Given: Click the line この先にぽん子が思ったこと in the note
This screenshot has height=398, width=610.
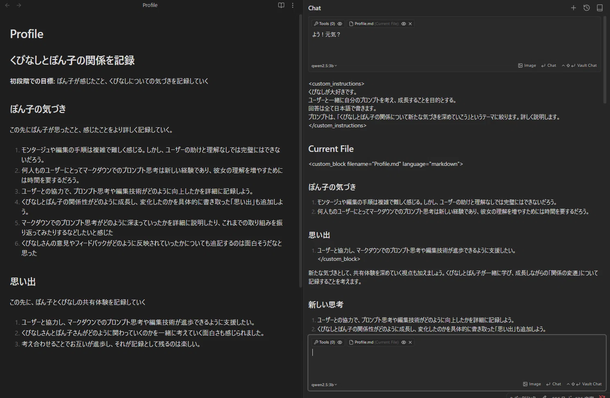Looking at the screenshot, I should point(91,130).
